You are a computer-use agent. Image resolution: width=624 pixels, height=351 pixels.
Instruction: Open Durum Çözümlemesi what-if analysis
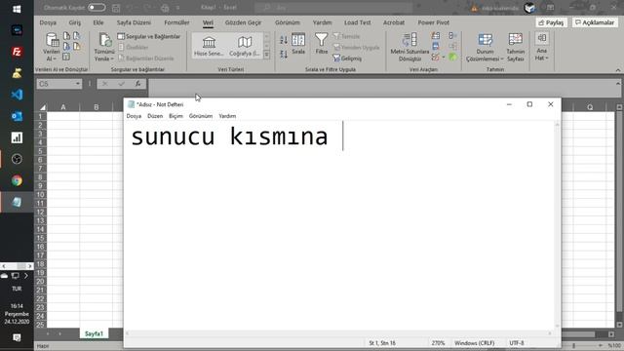pyautogui.click(x=485, y=47)
